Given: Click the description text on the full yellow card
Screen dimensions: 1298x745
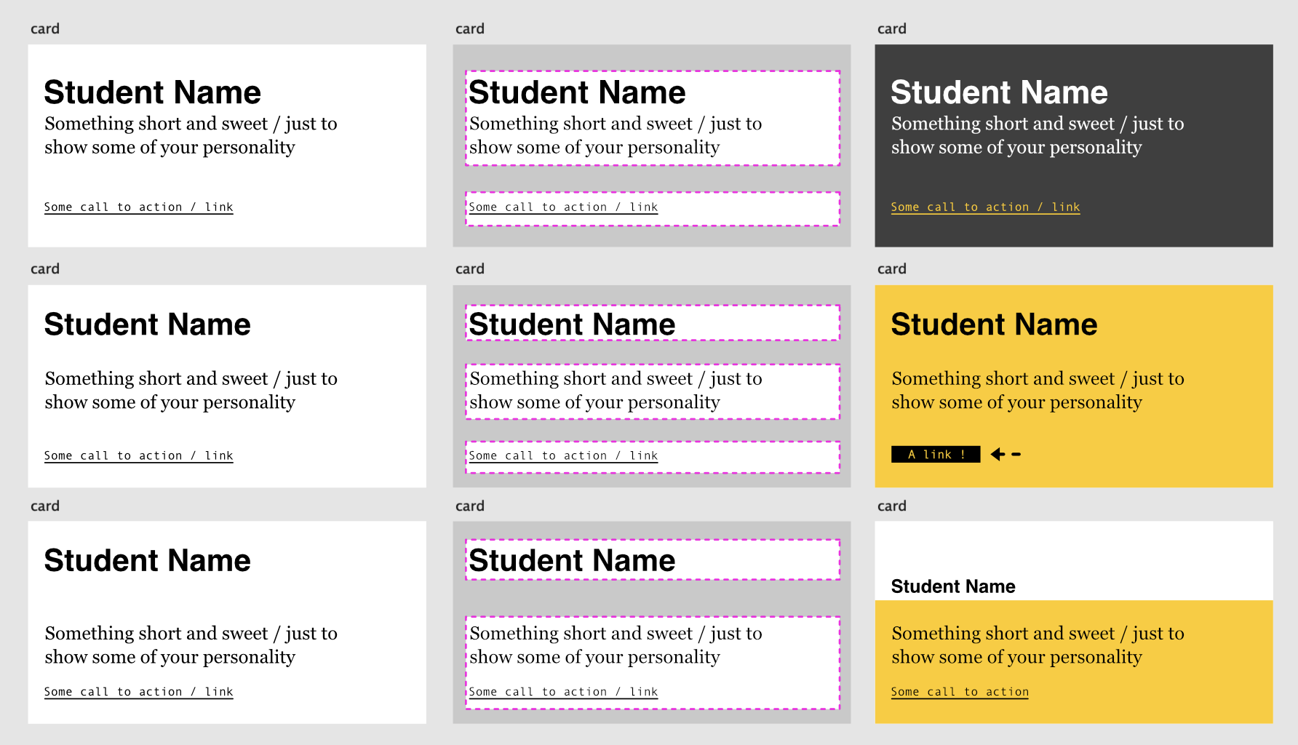Looking at the screenshot, I should [1038, 391].
